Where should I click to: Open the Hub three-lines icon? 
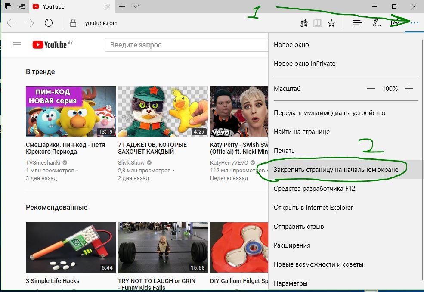point(357,23)
